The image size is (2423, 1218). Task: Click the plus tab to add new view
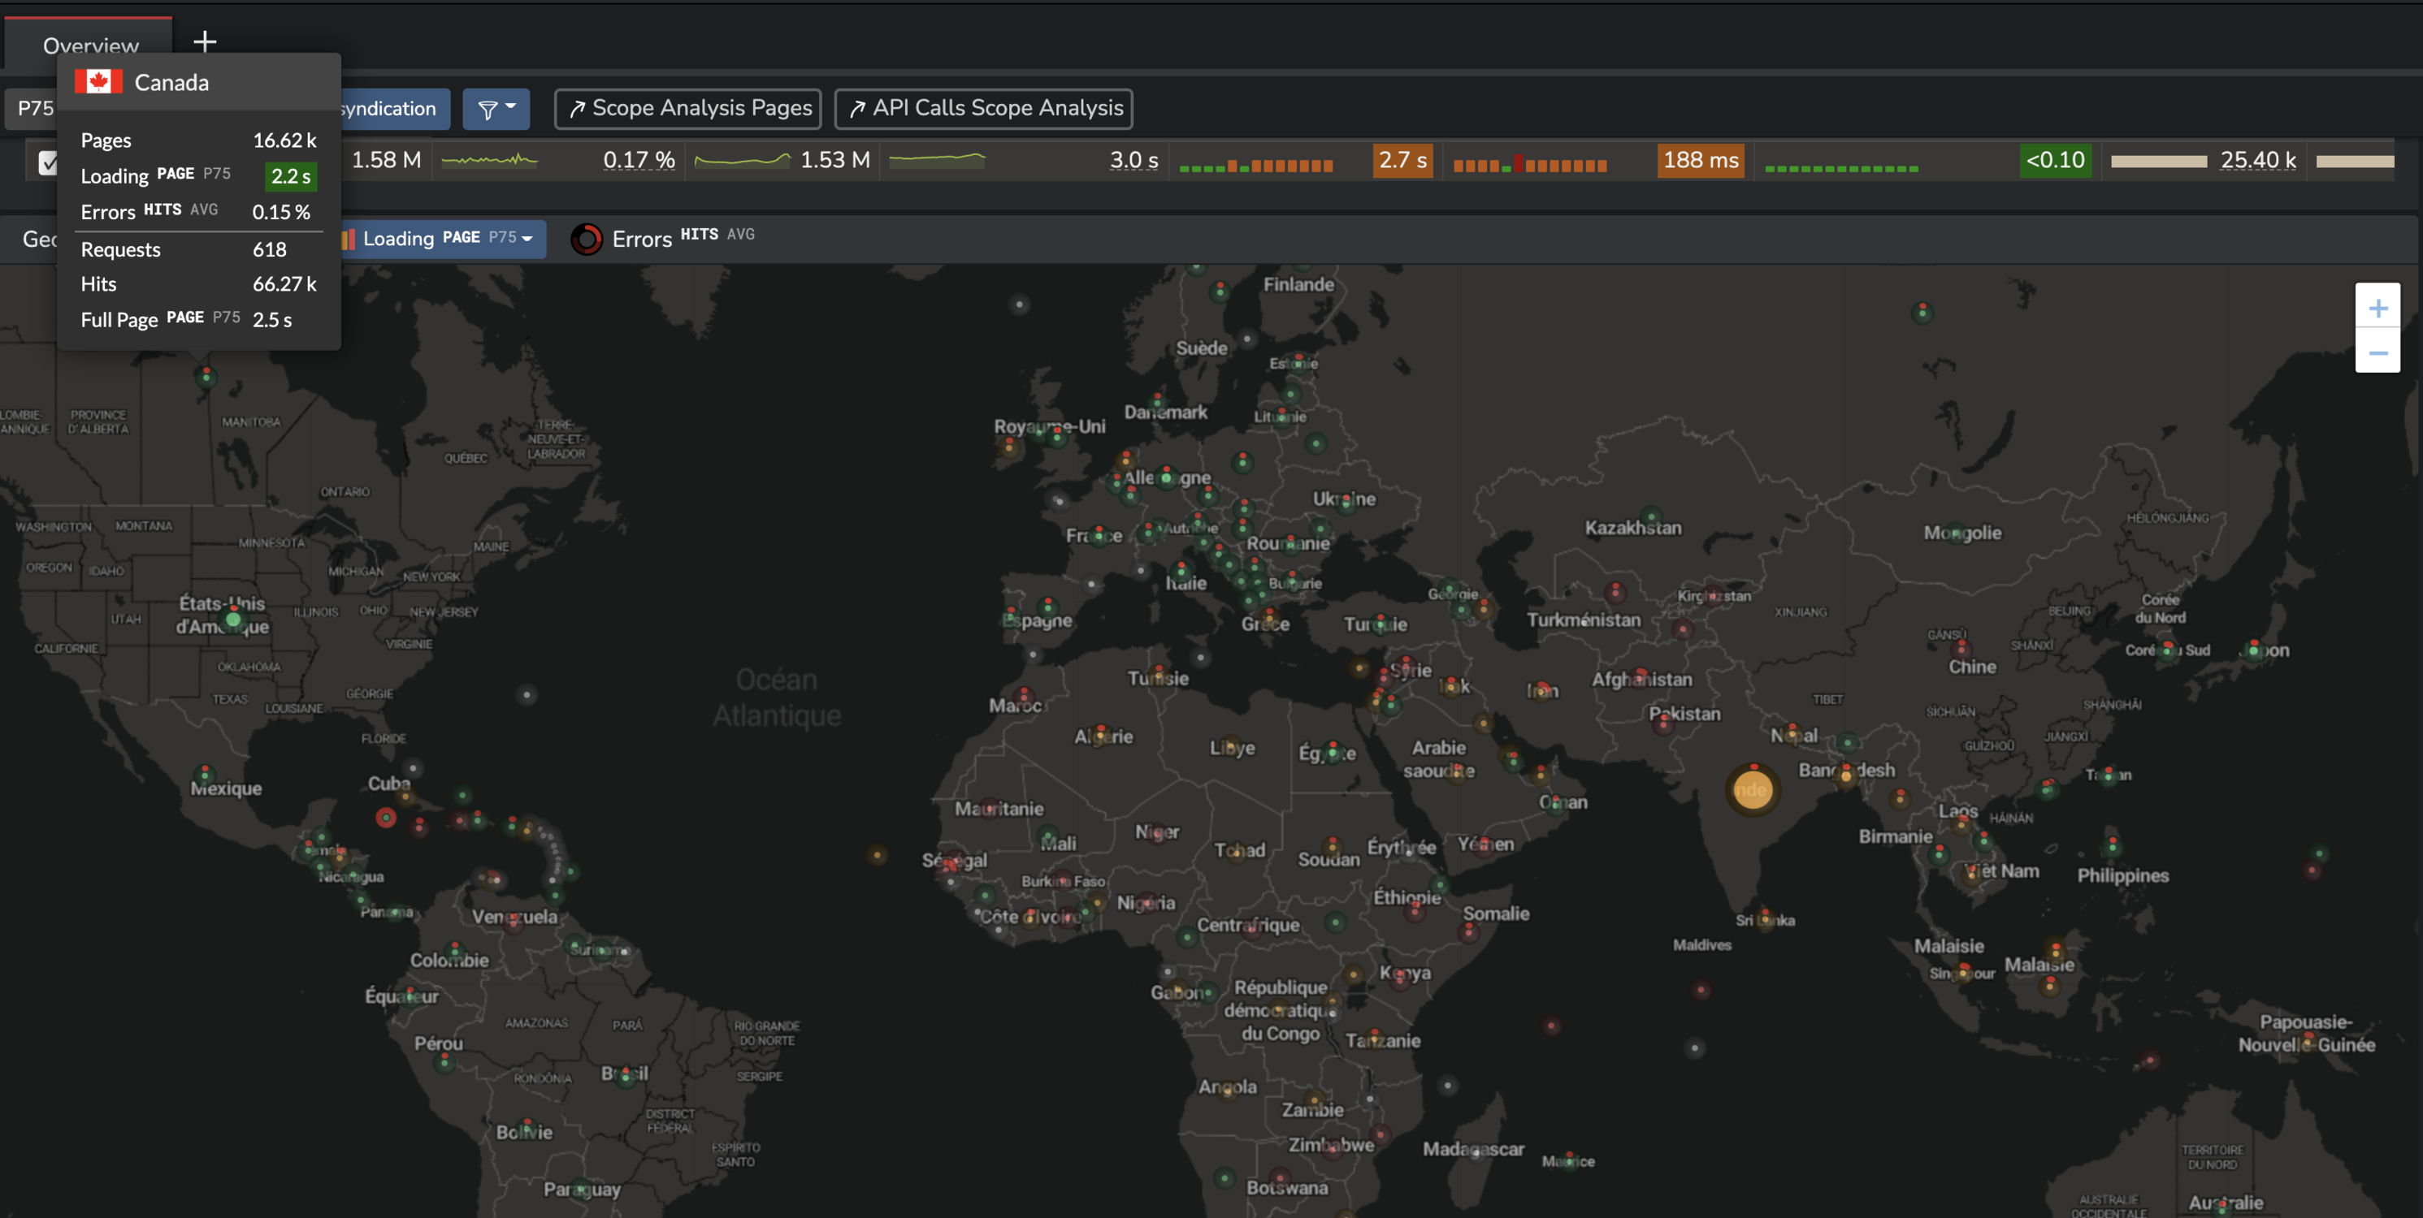205,41
